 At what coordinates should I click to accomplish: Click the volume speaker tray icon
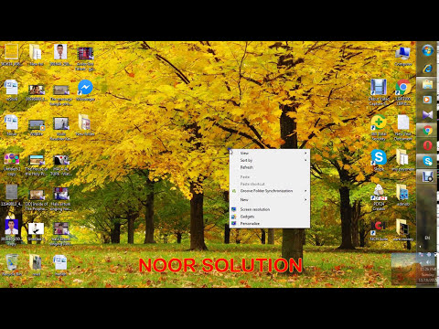point(429,262)
